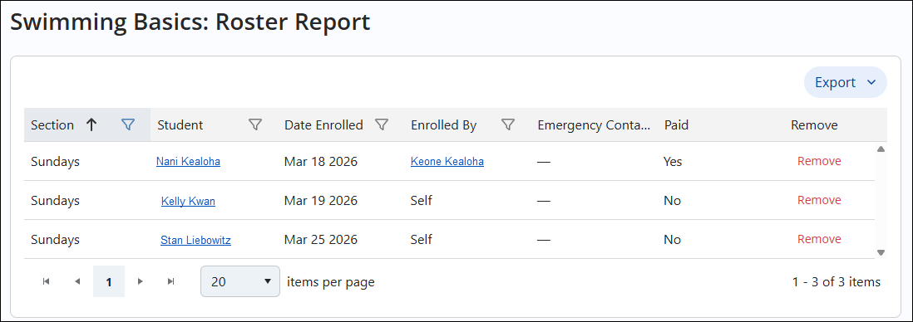Click the Remove column header
The height and width of the screenshot is (322, 913).
click(x=814, y=125)
